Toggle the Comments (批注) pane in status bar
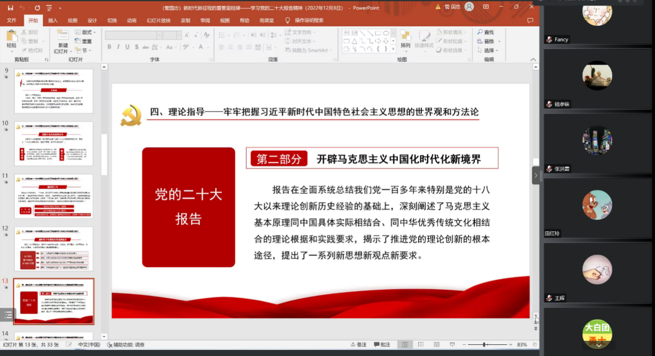The height and width of the screenshot is (356, 655). click(x=382, y=345)
